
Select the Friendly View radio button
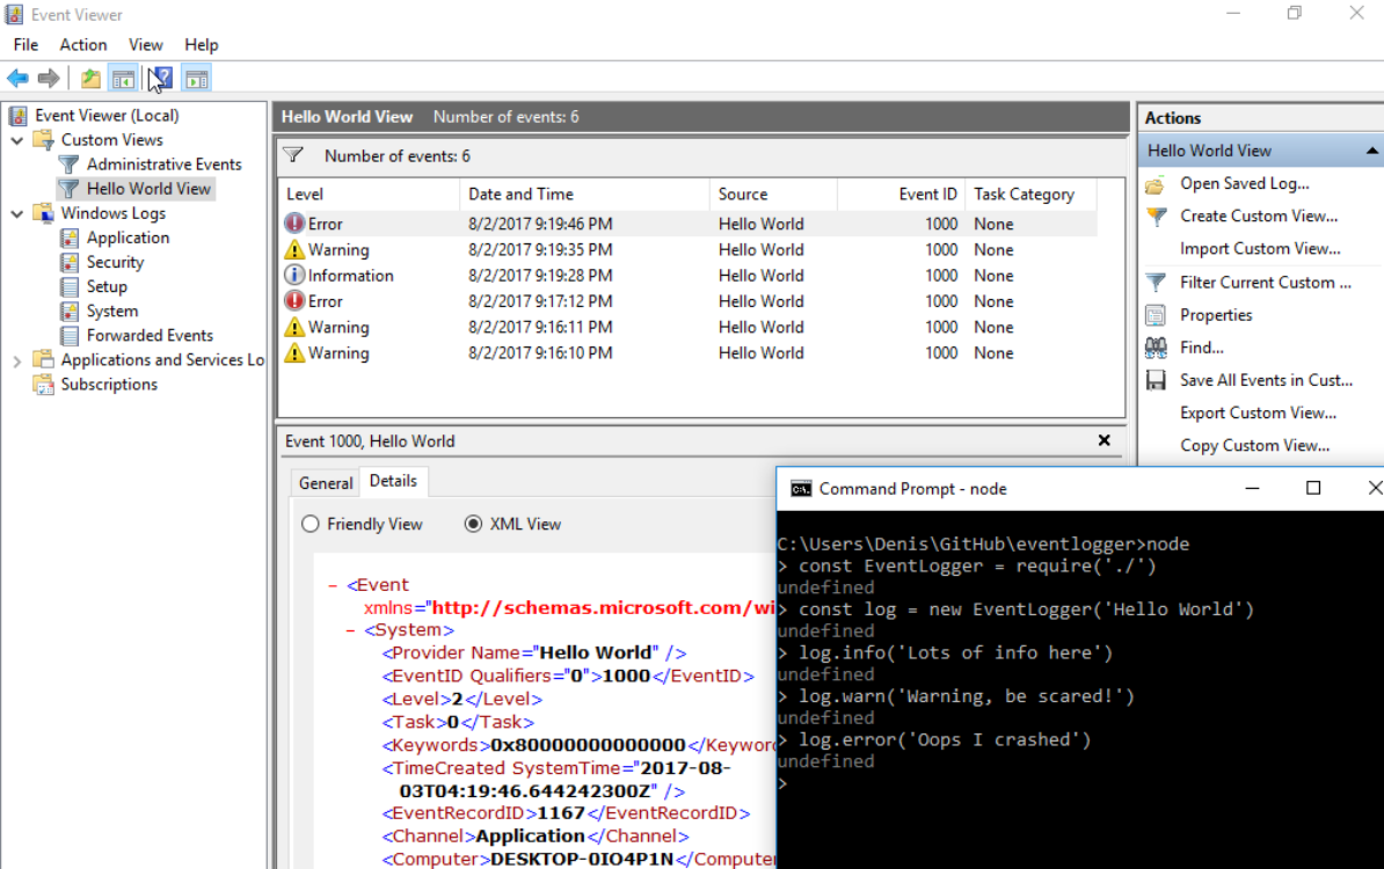click(x=310, y=524)
